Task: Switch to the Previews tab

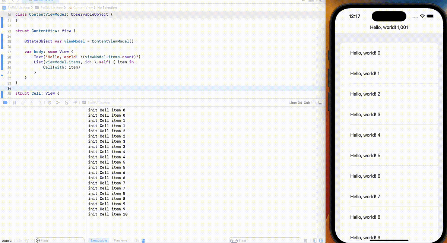Action: coord(120,240)
